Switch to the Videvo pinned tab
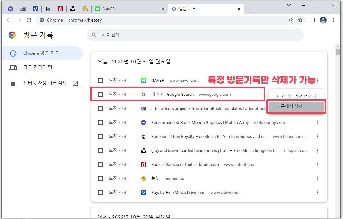This screenshot has width=343, height=219. [x=35, y=9]
